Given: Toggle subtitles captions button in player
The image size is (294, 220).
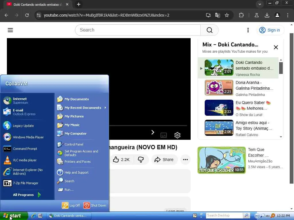Looking at the screenshot, I should pos(164,135).
